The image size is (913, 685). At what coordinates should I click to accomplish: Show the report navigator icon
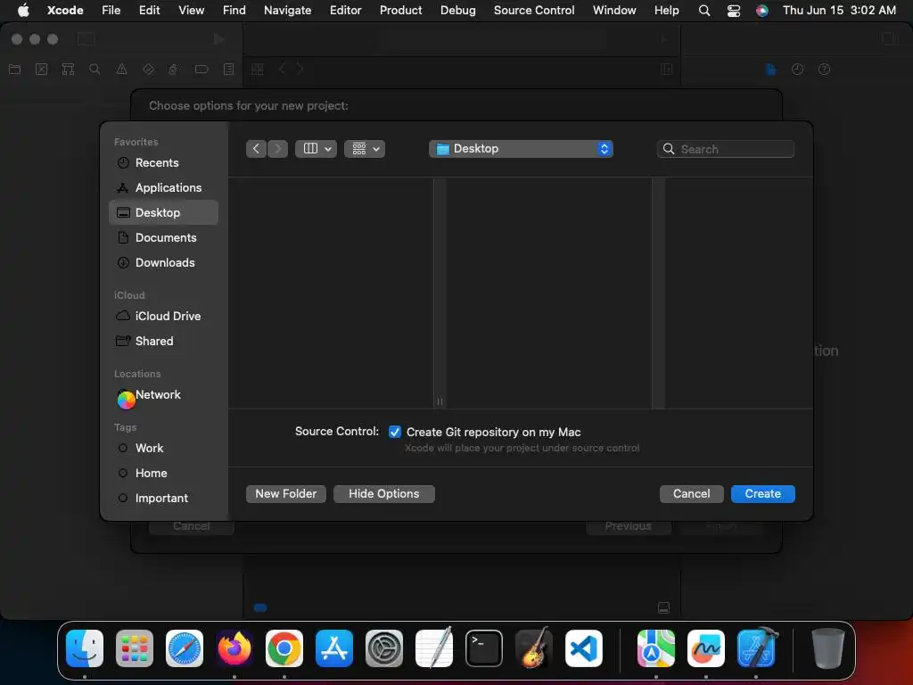tap(229, 70)
